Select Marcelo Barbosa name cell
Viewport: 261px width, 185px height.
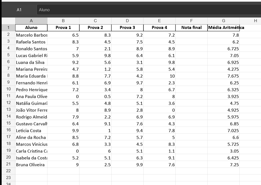click(31, 35)
